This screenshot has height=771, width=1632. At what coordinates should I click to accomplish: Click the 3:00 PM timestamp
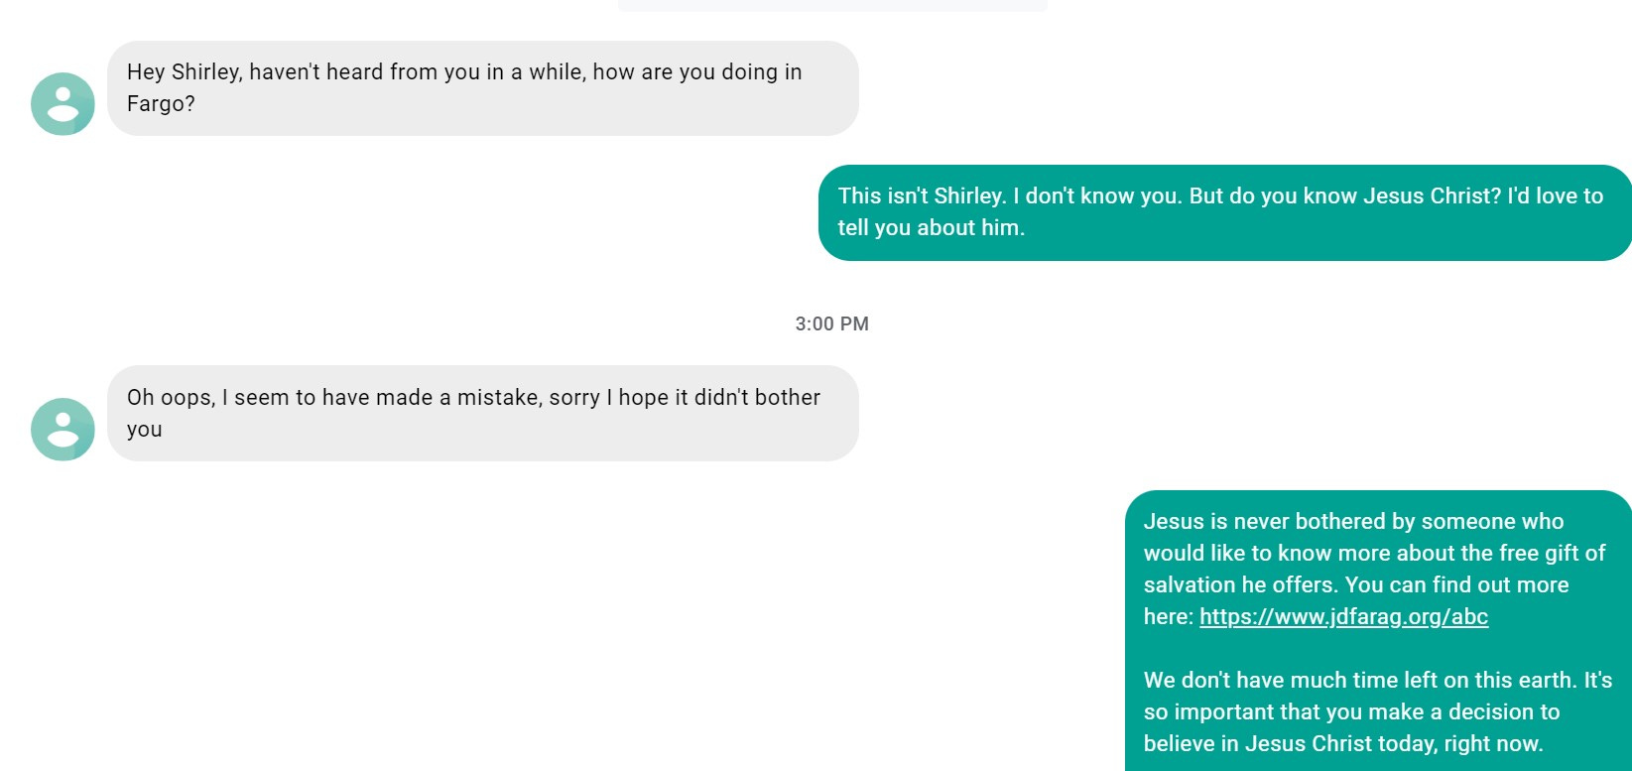(x=832, y=323)
